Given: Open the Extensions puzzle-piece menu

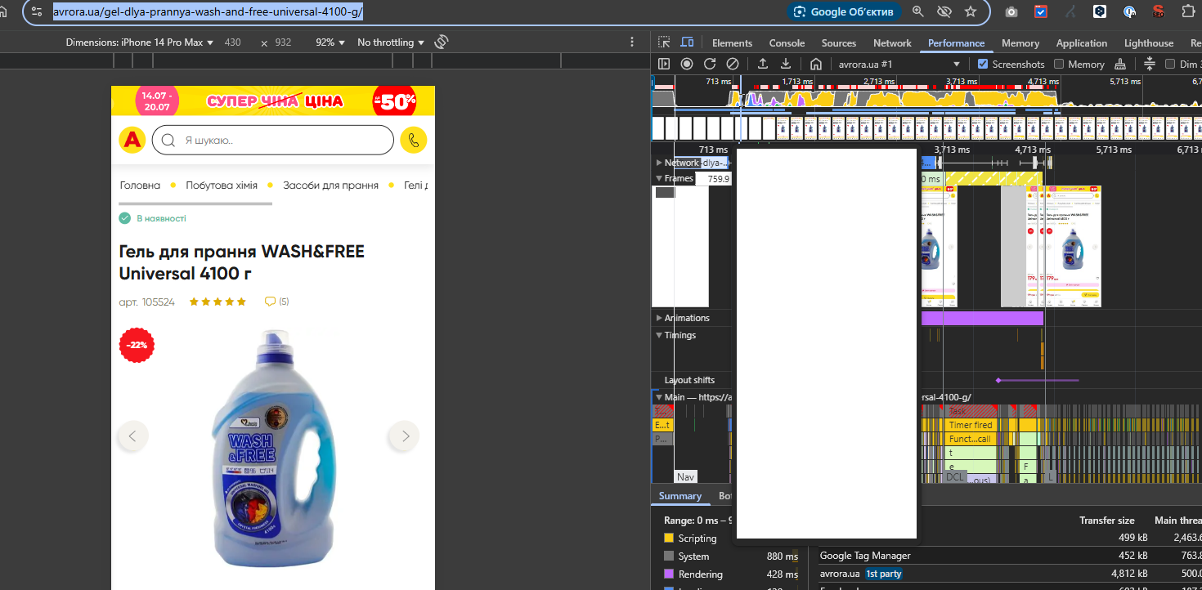Looking at the screenshot, I should pos(1189,11).
